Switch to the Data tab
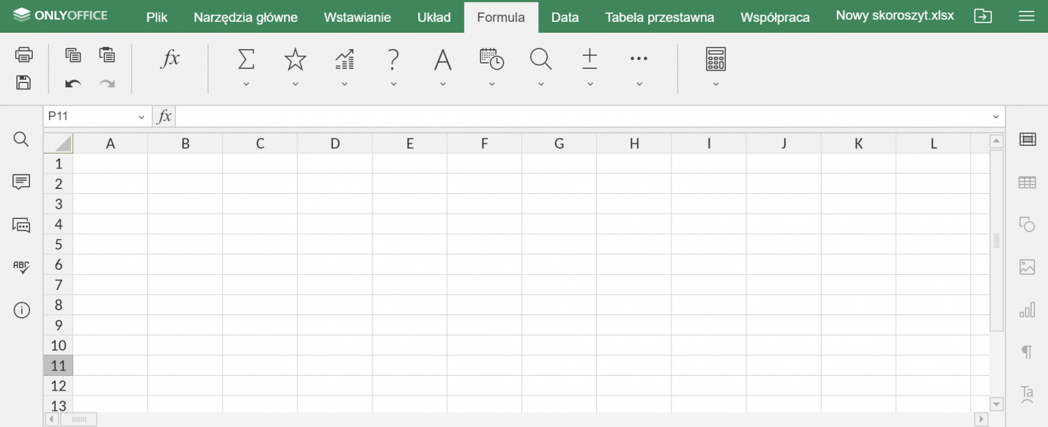This screenshot has width=1048, height=427. coord(565,17)
